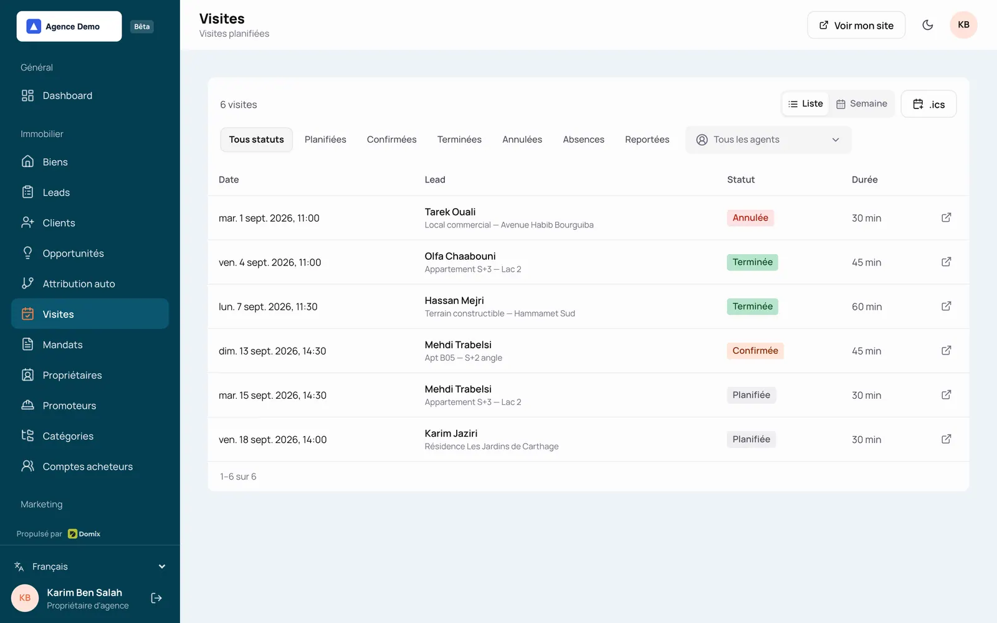Switch to Semaine view
Viewport: 997px width, 623px height.
[861, 104]
